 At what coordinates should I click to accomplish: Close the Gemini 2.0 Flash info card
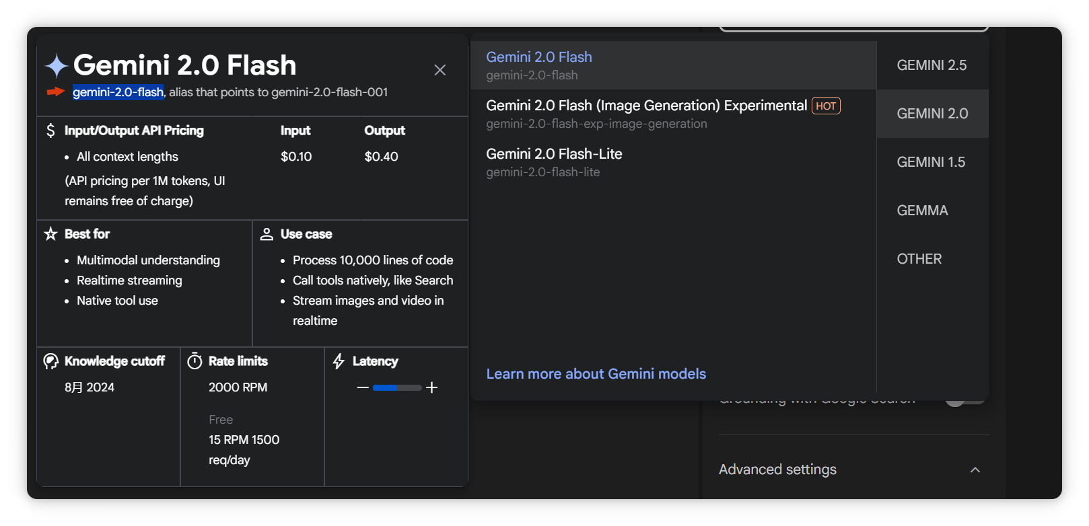440,70
